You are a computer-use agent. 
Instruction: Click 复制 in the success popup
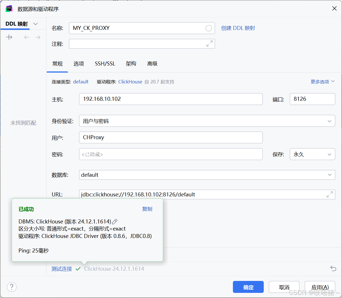tap(147, 209)
